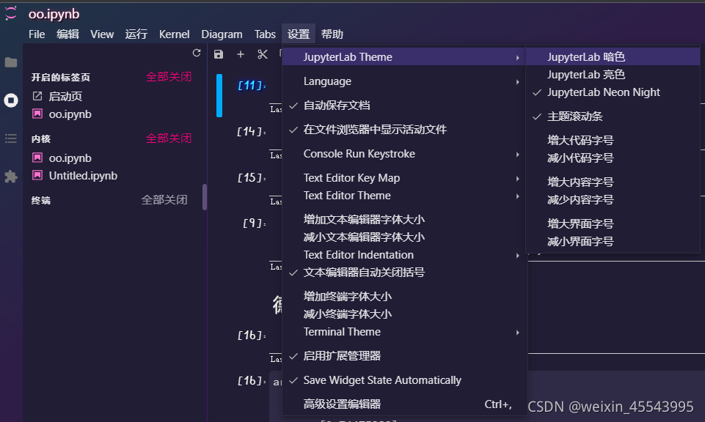The image size is (705, 422).
Task: Click 增大内容字号
Action: tap(613, 182)
